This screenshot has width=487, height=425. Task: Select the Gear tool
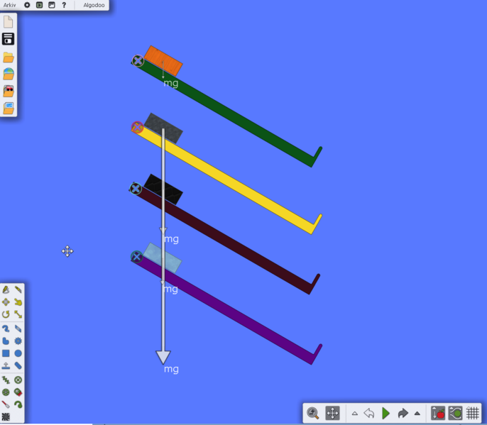click(x=18, y=341)
